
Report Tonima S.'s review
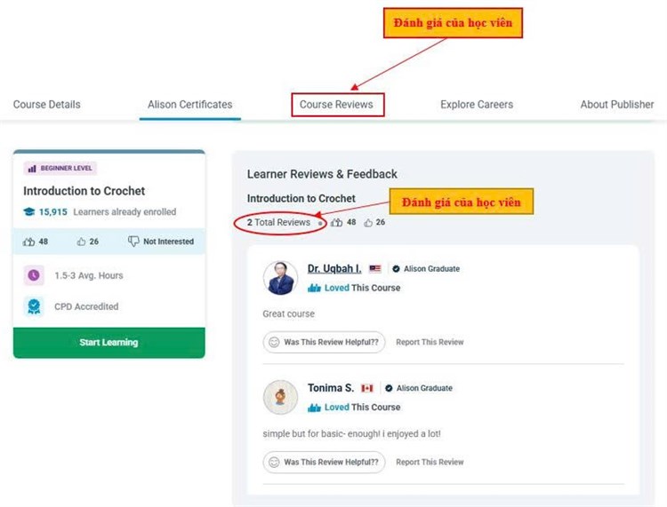click(x=430, y=462)
